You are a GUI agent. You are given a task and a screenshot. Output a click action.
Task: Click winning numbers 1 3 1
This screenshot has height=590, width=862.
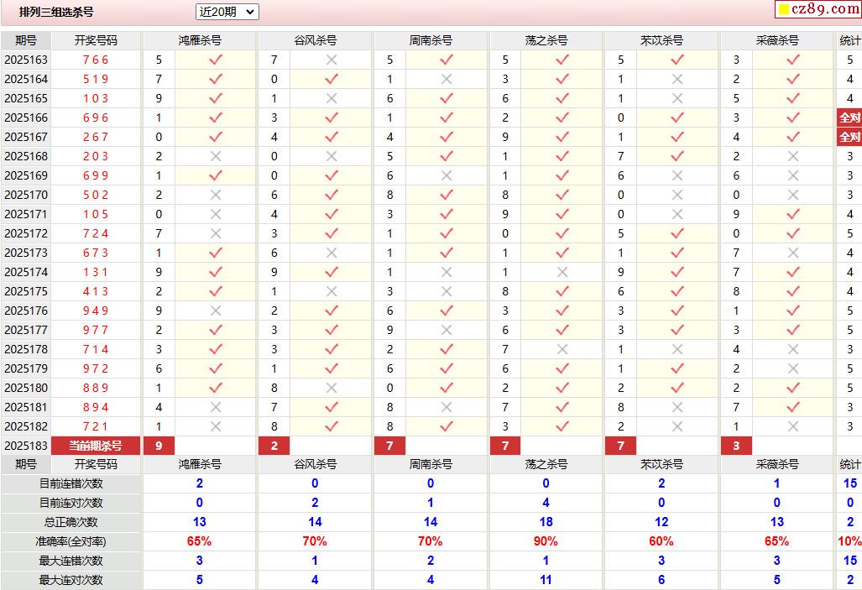point(96,272)
